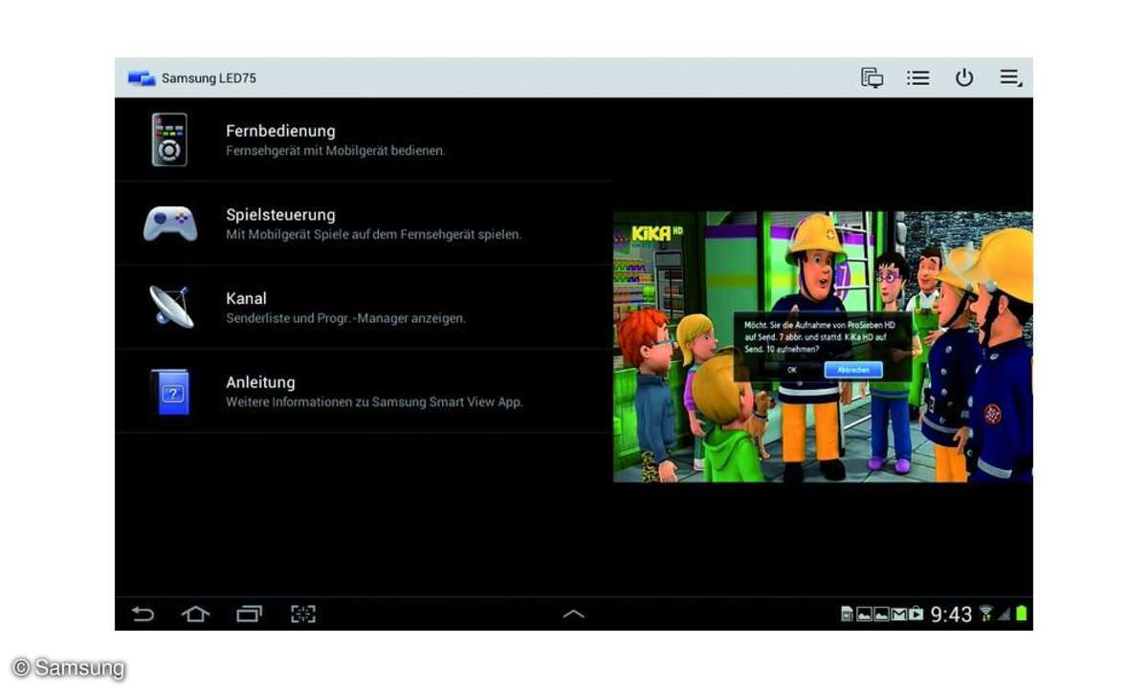Select the Fernbedienung menu title
The width and height of the screenshot is (1148, 688).
pyautogui.click(x=280, y=131)
